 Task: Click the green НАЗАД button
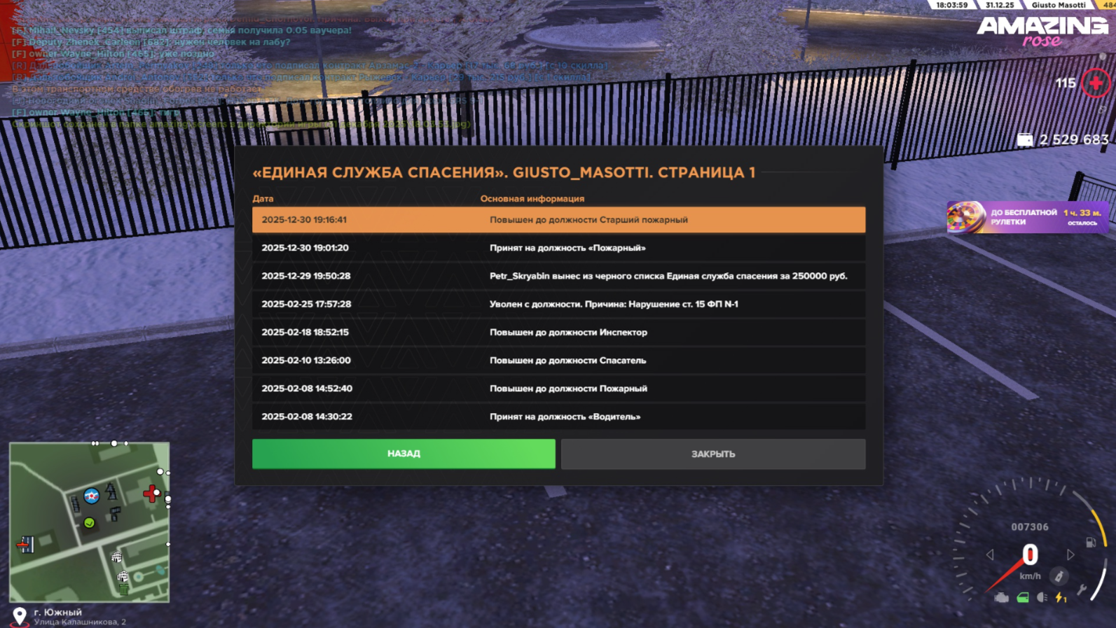tap(404, 454)
